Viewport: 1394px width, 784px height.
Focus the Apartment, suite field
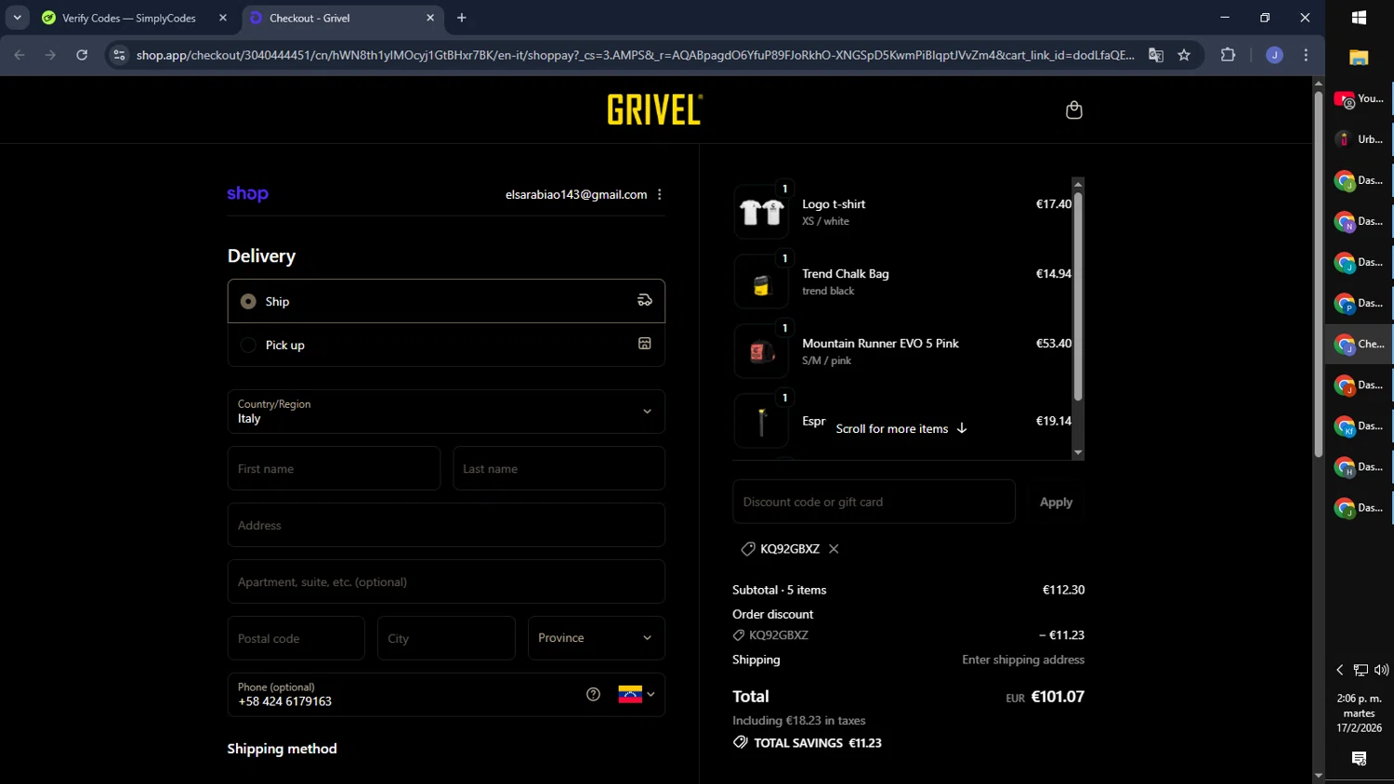(446, 581)
